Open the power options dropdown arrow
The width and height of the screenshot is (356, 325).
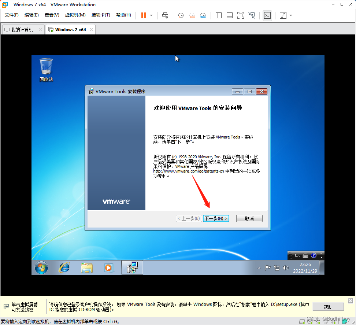point(151,15)
